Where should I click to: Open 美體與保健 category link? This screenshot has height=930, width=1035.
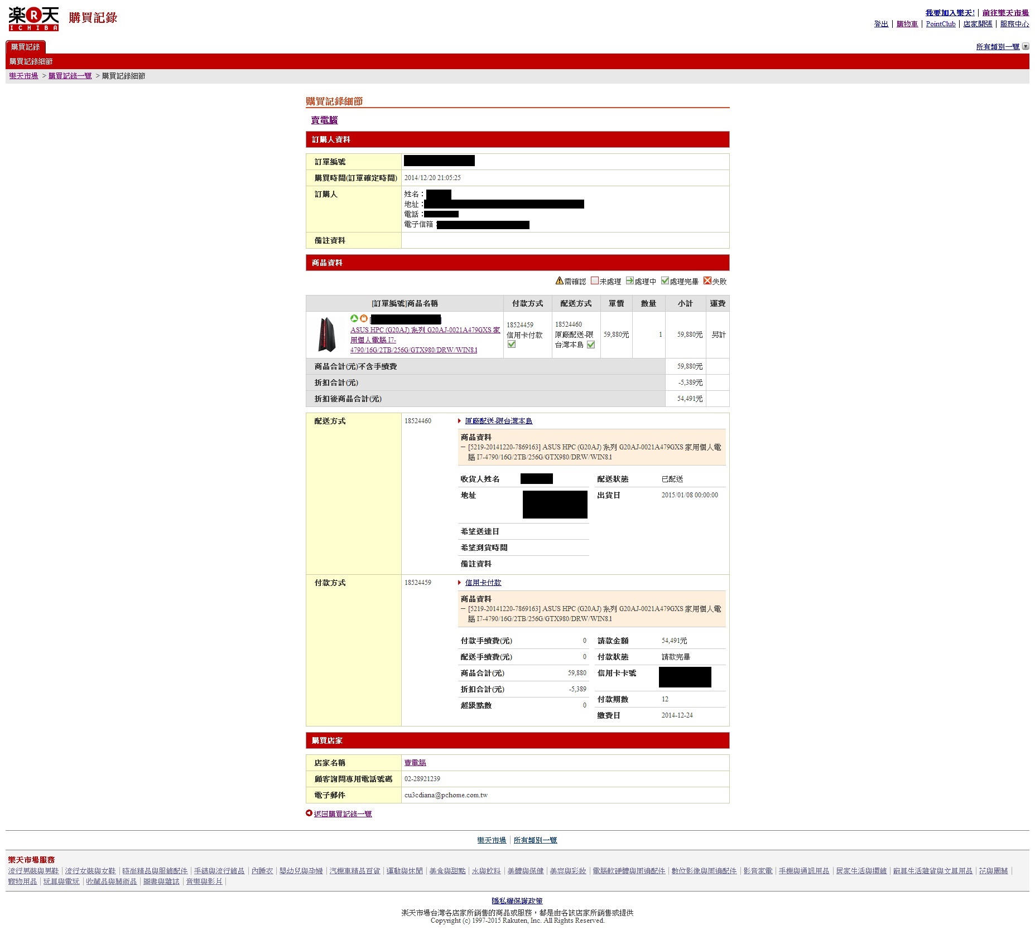tap(526, 871)
